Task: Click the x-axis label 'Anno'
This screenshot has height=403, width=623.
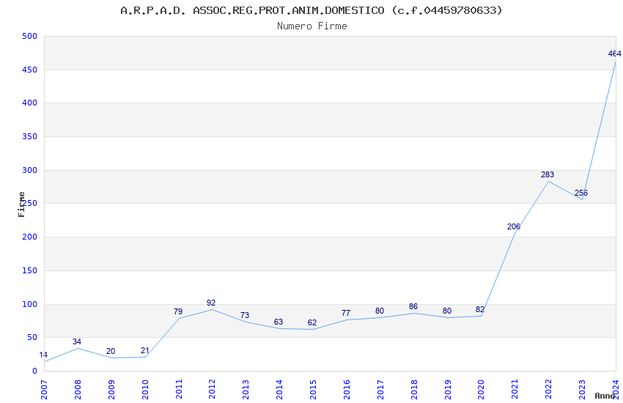Action: (x=605, y=396)
